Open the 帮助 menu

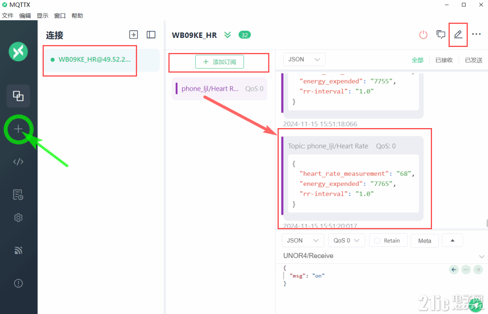pyautogui.click(x=77, y=15)
